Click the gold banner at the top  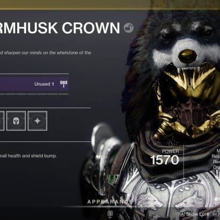click(x=110, y=4)
